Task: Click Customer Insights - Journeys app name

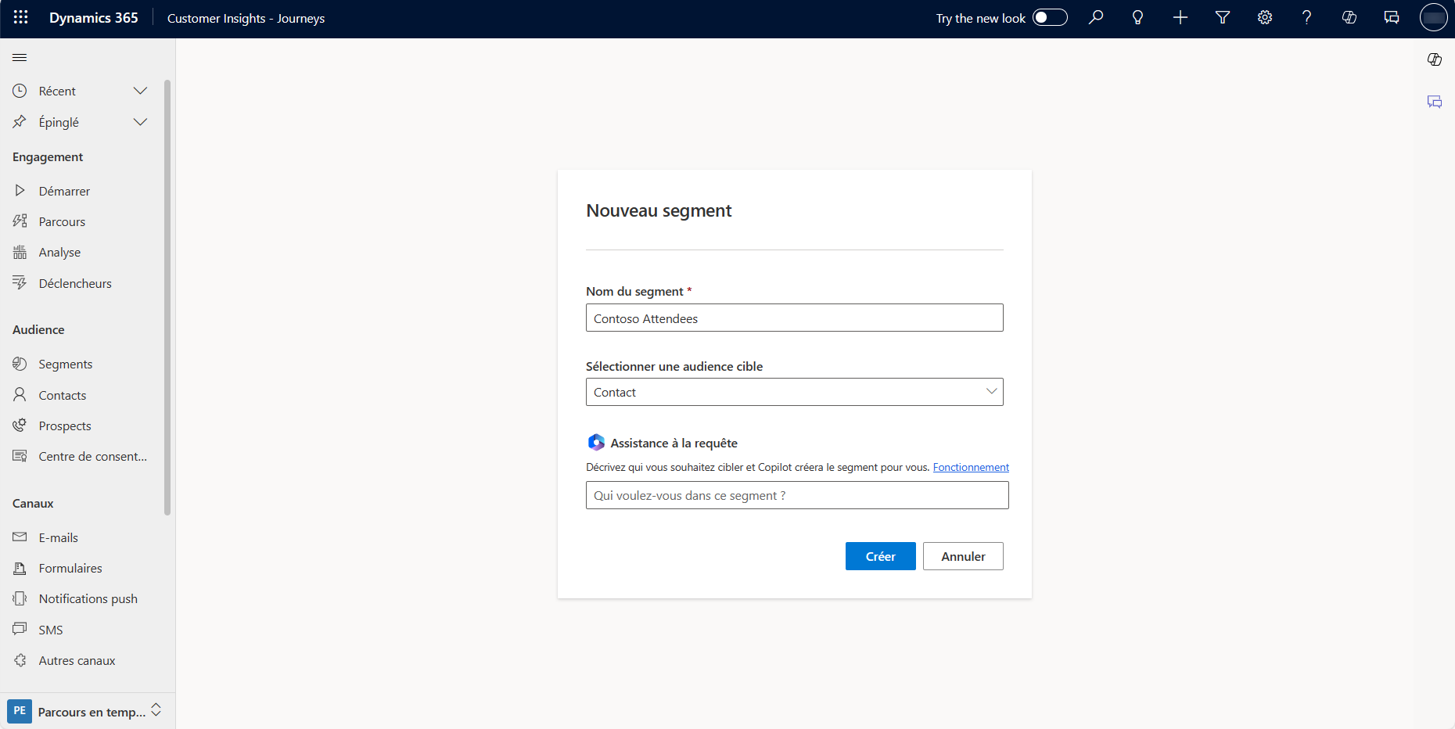Action: point(246,18)
